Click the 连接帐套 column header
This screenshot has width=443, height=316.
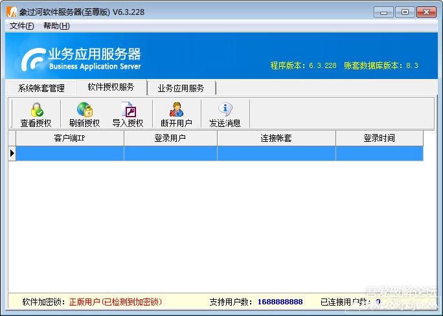pyautogui.click(x=277, y=138)
